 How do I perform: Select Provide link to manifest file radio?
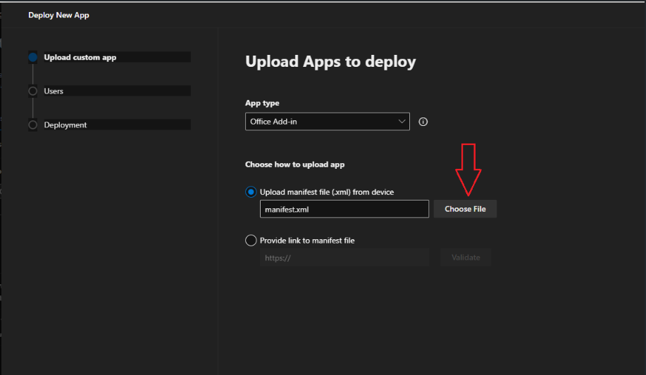coord(251,241)
